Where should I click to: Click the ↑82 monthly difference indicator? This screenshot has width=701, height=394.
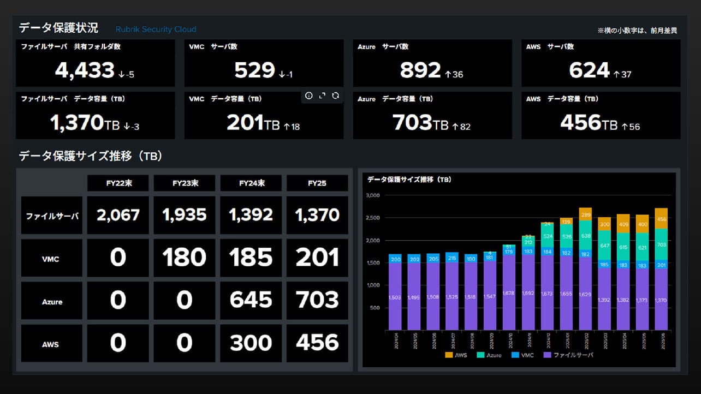click(461, 127)
